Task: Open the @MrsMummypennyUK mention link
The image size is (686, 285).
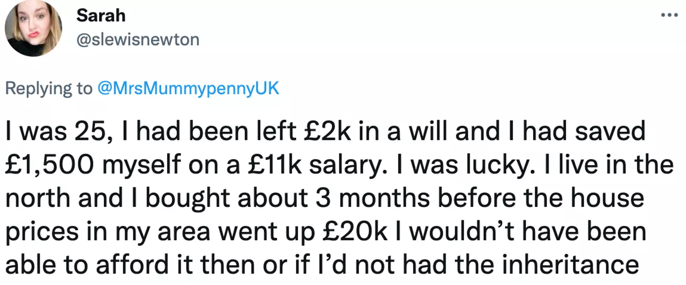Action: click(x=188, y=89)
